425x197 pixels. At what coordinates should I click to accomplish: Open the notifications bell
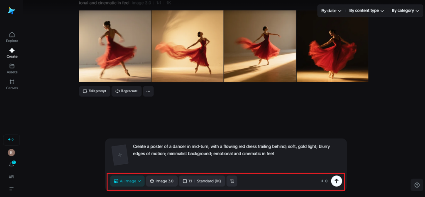pyautogui.click(x=12, y=165)
